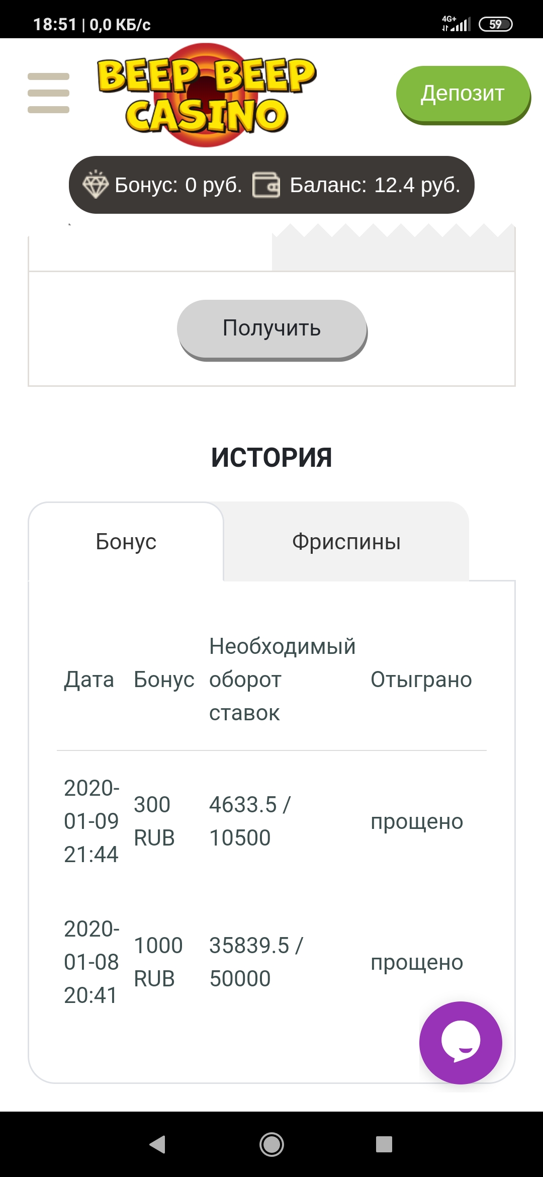This screenshot has width=543, height=1177.
Task: Select the 2020-01-09 bonus history row
Action: (x=90, y=821)
